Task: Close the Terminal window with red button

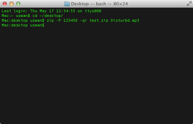Action: click(5, 4)
